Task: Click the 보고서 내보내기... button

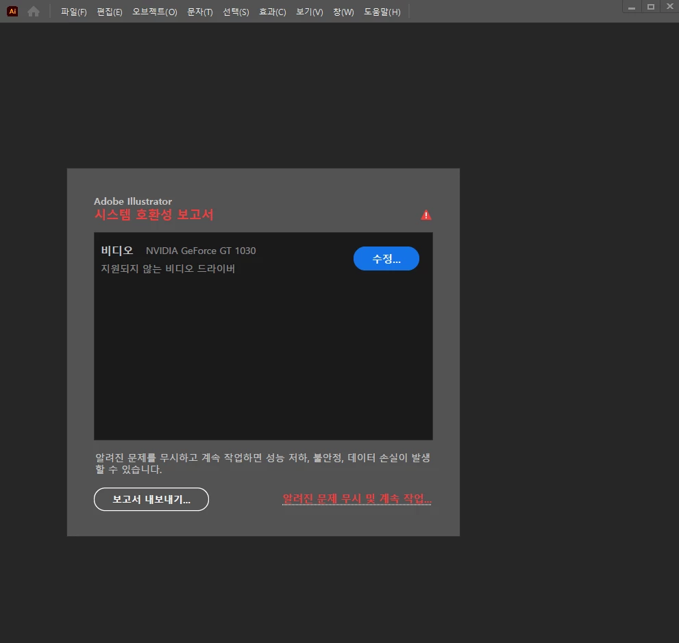Action: point(151,499)
